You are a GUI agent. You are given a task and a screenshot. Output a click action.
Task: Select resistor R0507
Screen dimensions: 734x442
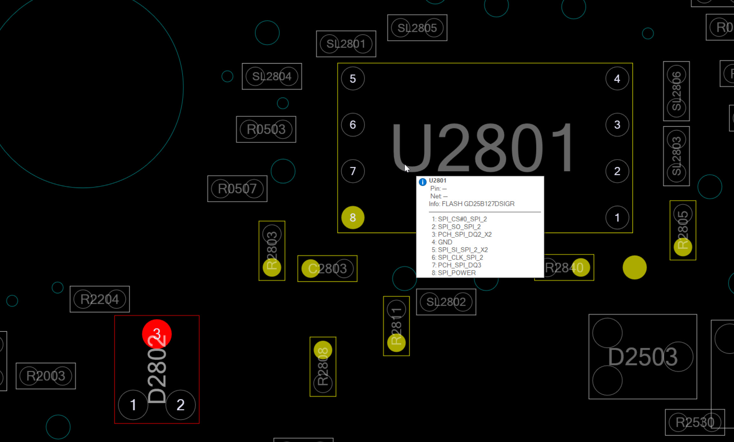point(237,189)
